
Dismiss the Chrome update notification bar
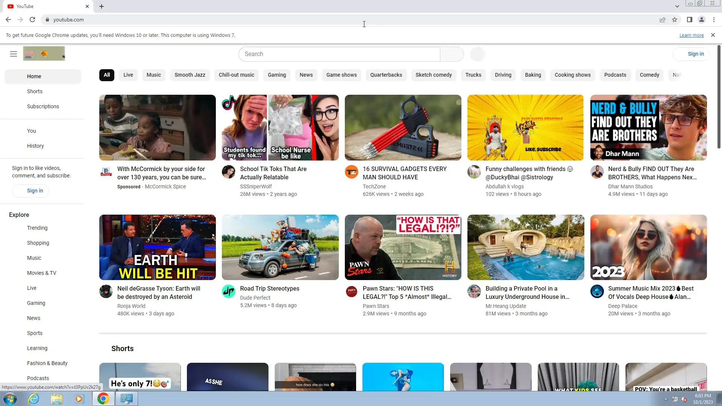[713, 35]
